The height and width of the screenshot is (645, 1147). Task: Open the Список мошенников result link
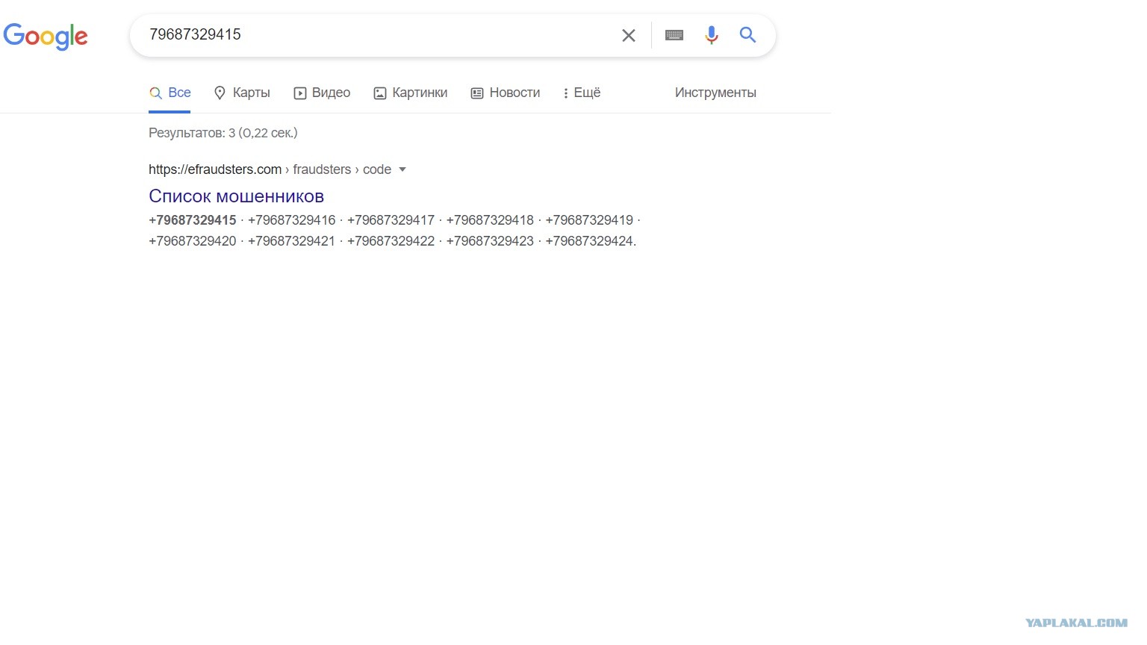(x=236, y=196)
